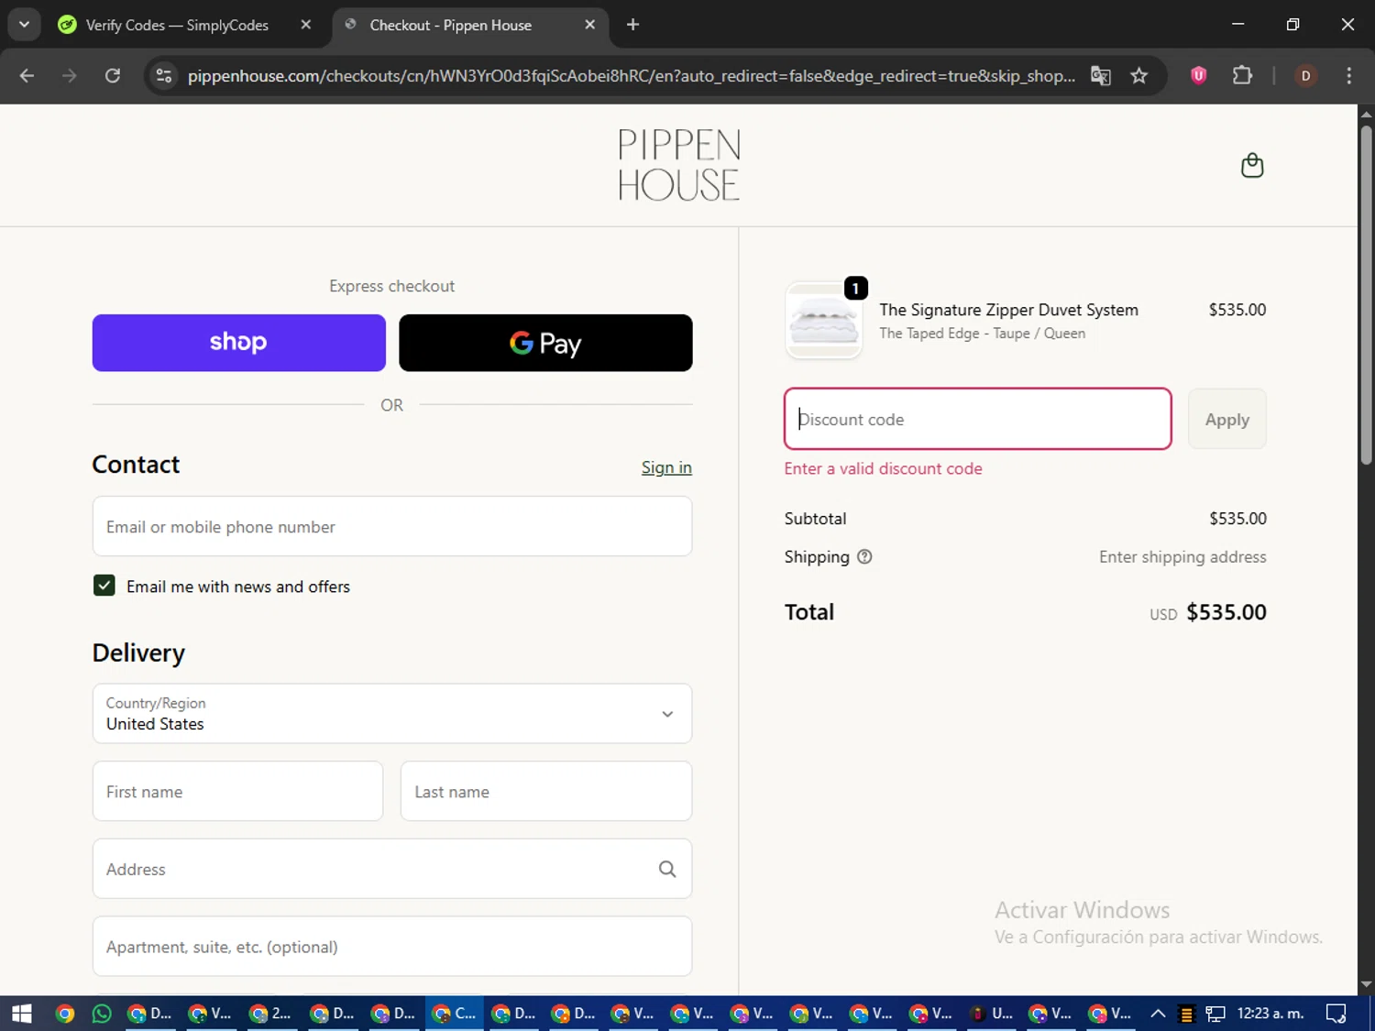Click the browser Back arrow
This screenshot has height=1031, width=1375.
pyautogui.click(x=27, y=75)
